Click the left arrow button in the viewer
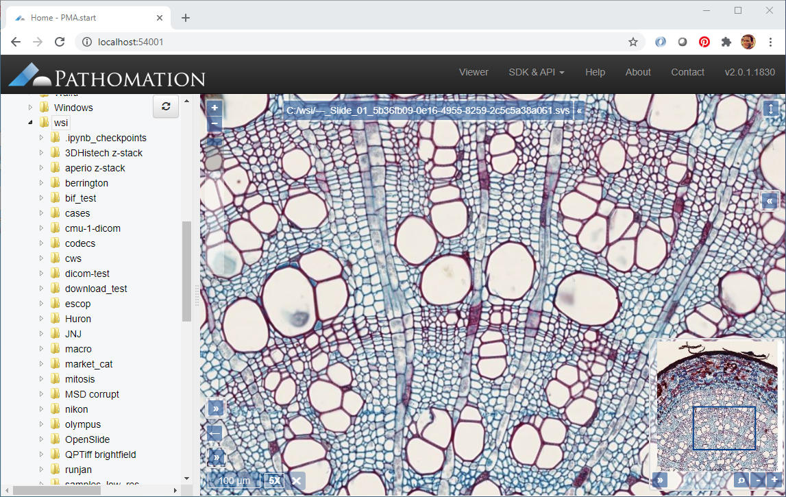The width and height of the screenshot is (786, 497). (x=215, y=433)
